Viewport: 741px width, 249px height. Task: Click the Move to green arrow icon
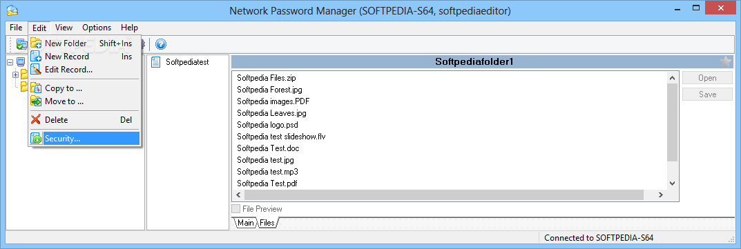coord(37,101)
